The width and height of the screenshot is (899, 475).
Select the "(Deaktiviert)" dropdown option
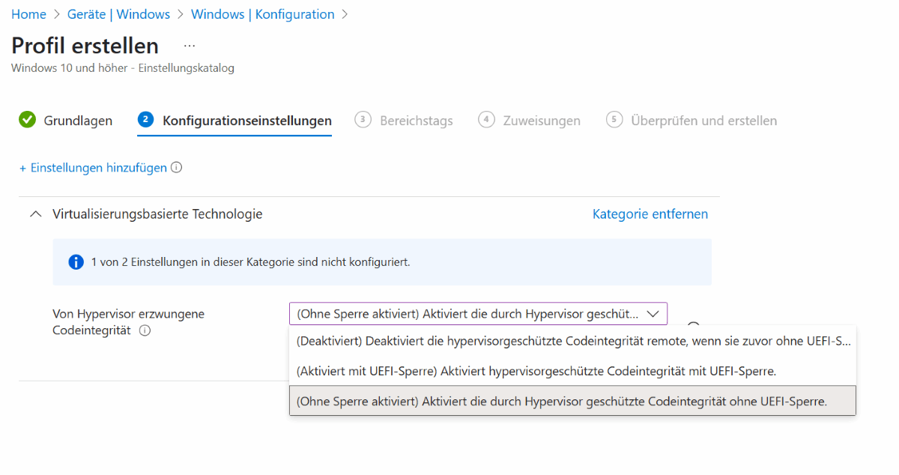coord(573,341)
